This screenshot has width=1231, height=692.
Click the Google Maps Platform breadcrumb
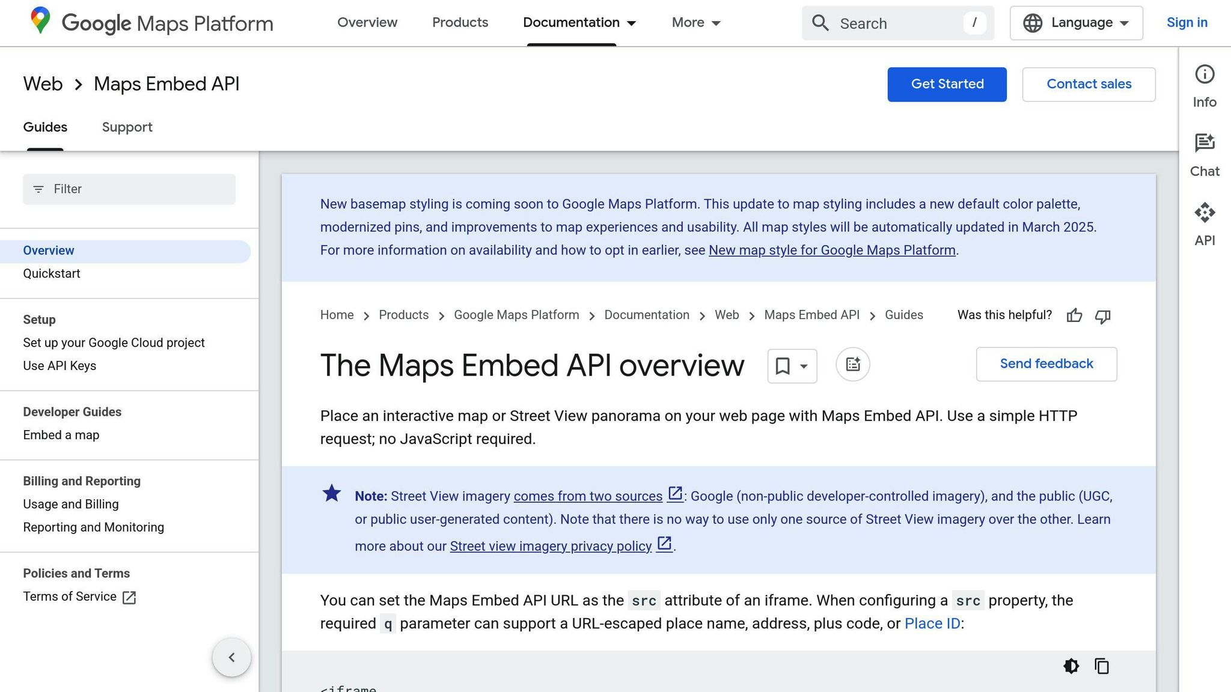pos(516,315)
